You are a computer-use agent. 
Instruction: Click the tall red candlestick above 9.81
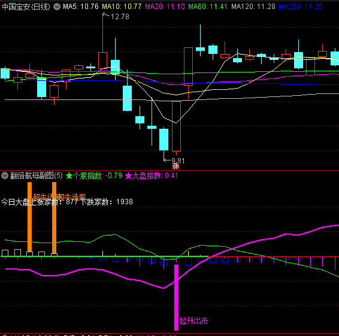pos(177,126)
